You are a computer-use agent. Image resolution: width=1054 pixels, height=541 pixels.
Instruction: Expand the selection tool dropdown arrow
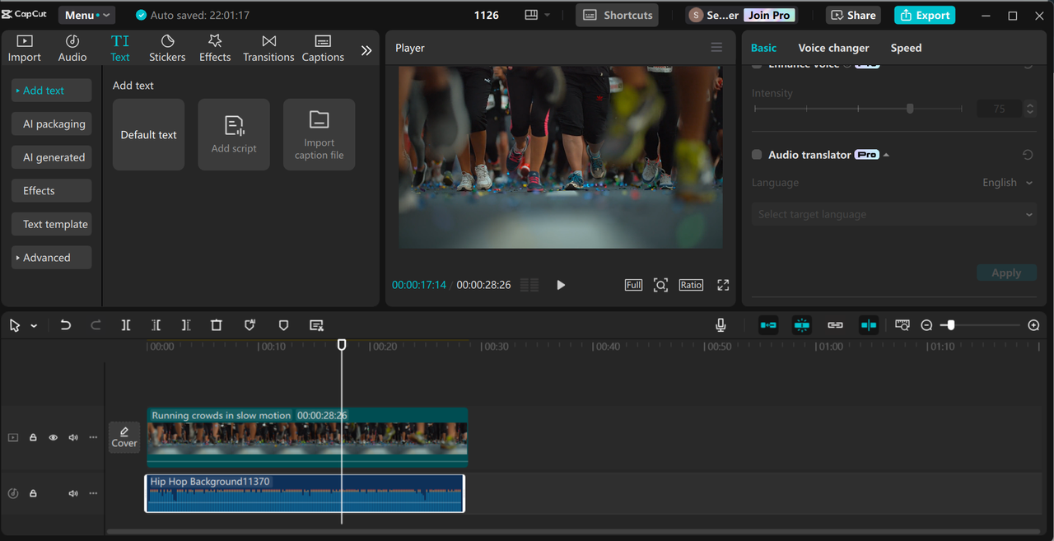coord(34,326)
